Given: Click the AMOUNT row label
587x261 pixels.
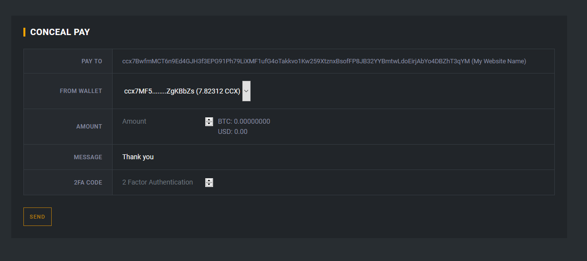Looking at the screenshot, I should pos(89,127).
